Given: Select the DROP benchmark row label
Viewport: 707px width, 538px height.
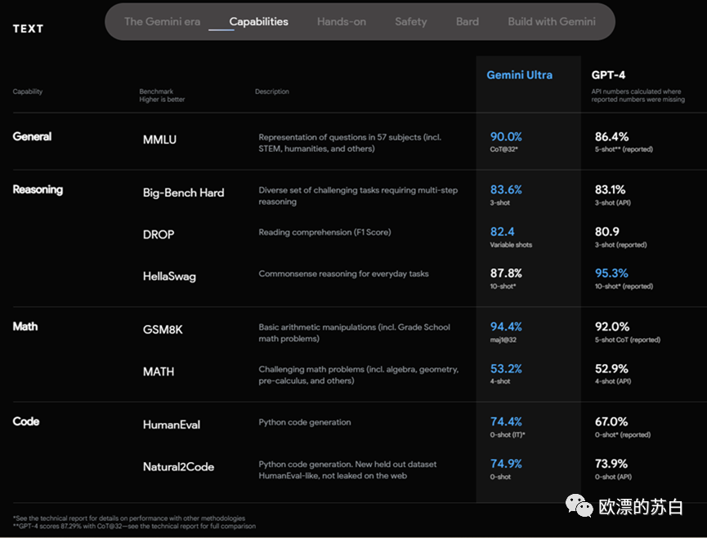Looking at the screenshot, I should point(159,234).
